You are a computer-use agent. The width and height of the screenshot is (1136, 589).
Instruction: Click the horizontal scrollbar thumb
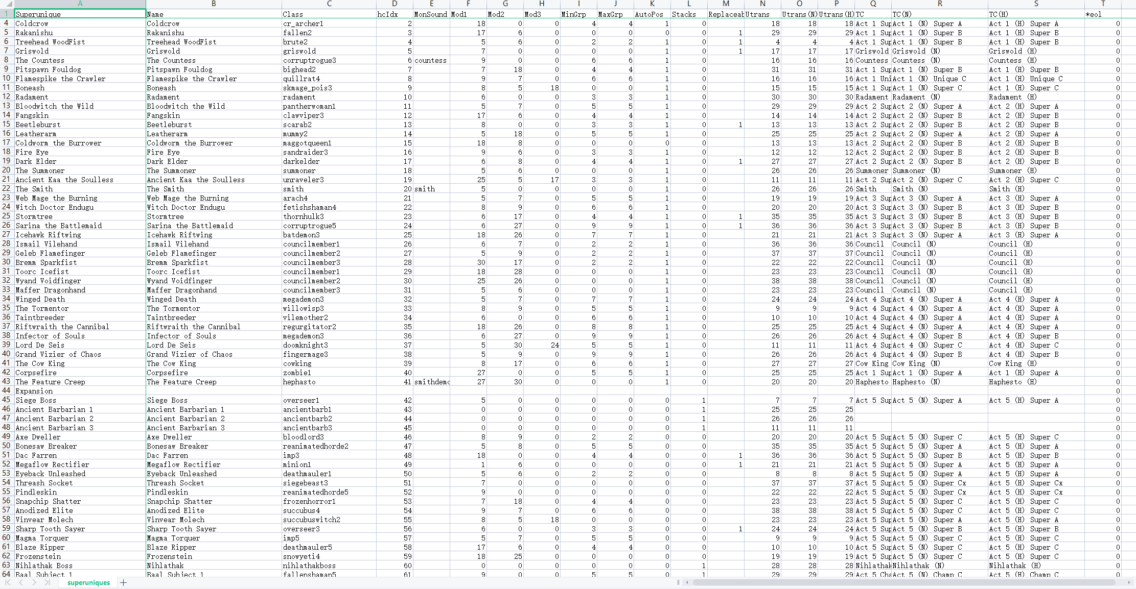click(x=903, y=582)
